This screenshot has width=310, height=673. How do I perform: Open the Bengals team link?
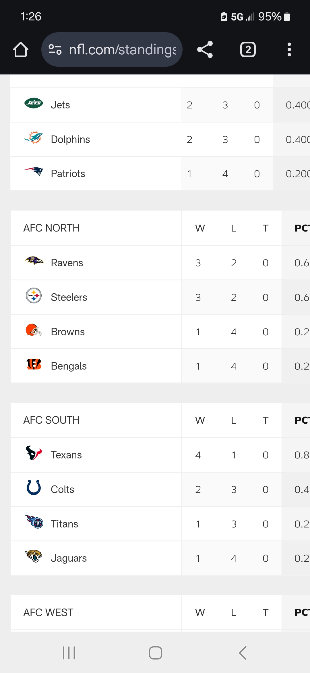click(x=69, y=366)
